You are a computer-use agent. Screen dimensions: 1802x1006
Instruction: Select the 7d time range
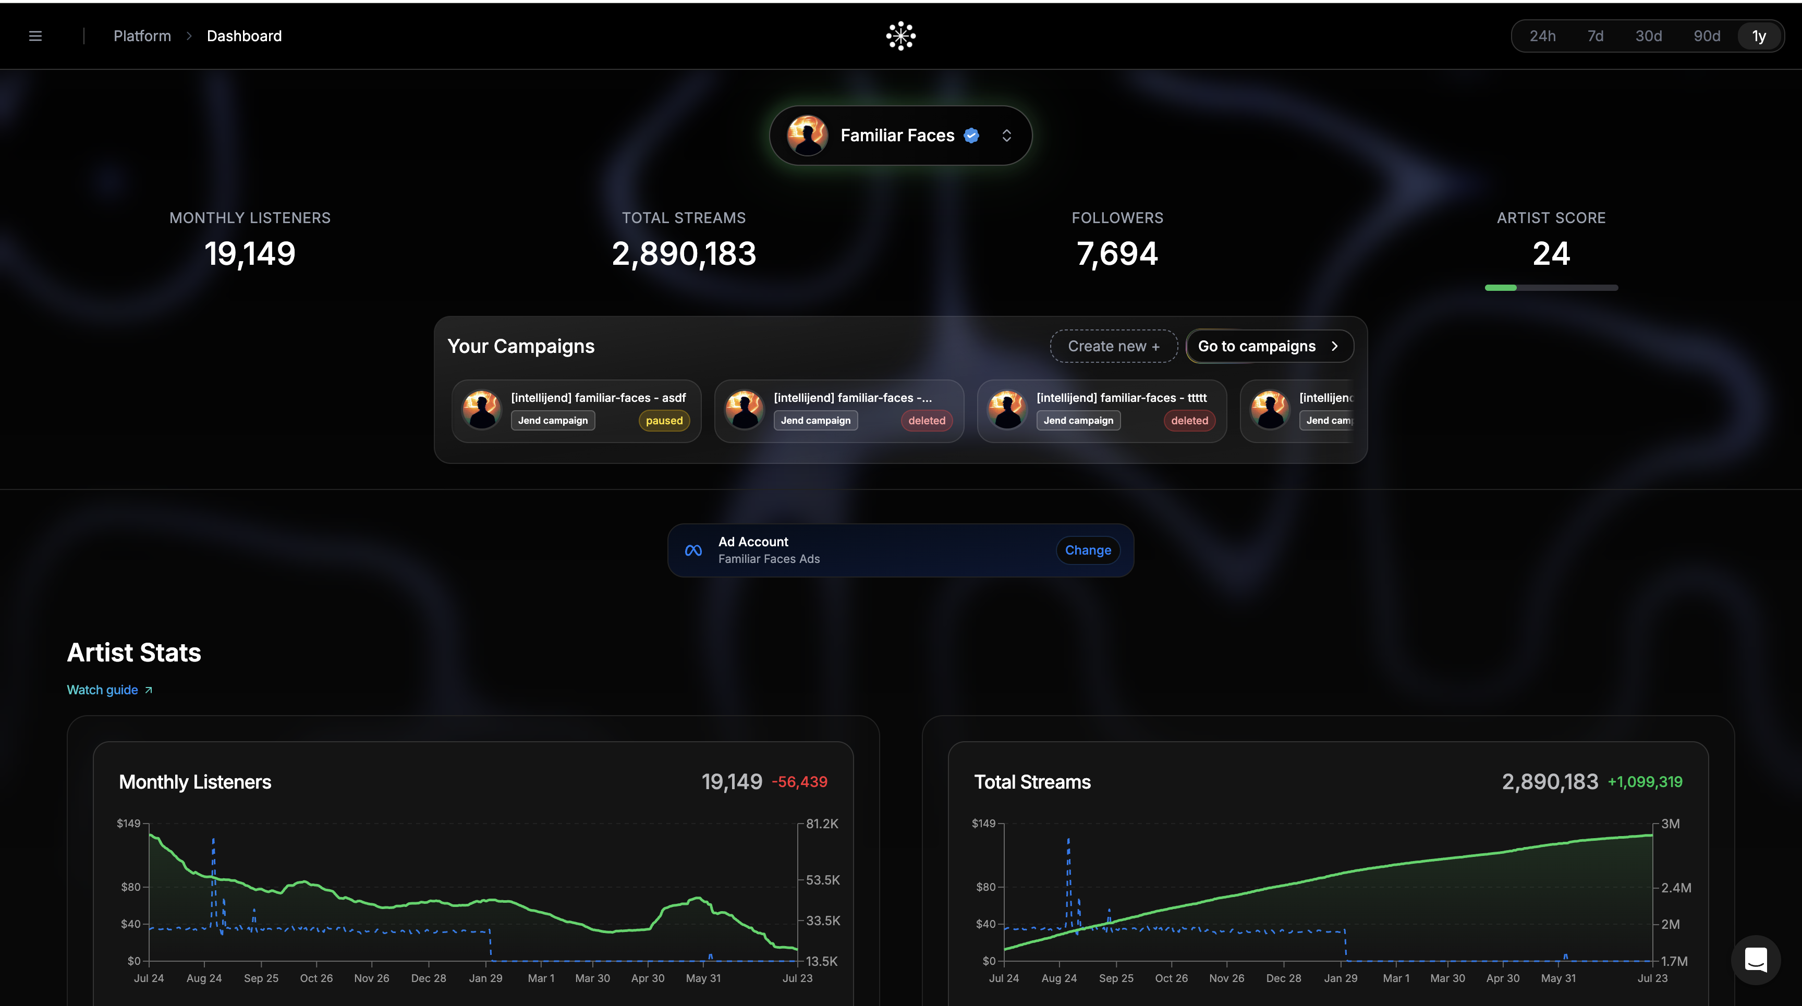[x=1595, y=35]
